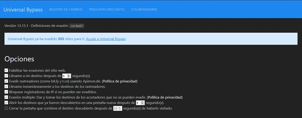Open the Universal Bypass home title
Screen dimensions: 302x118
click(23, 10)
